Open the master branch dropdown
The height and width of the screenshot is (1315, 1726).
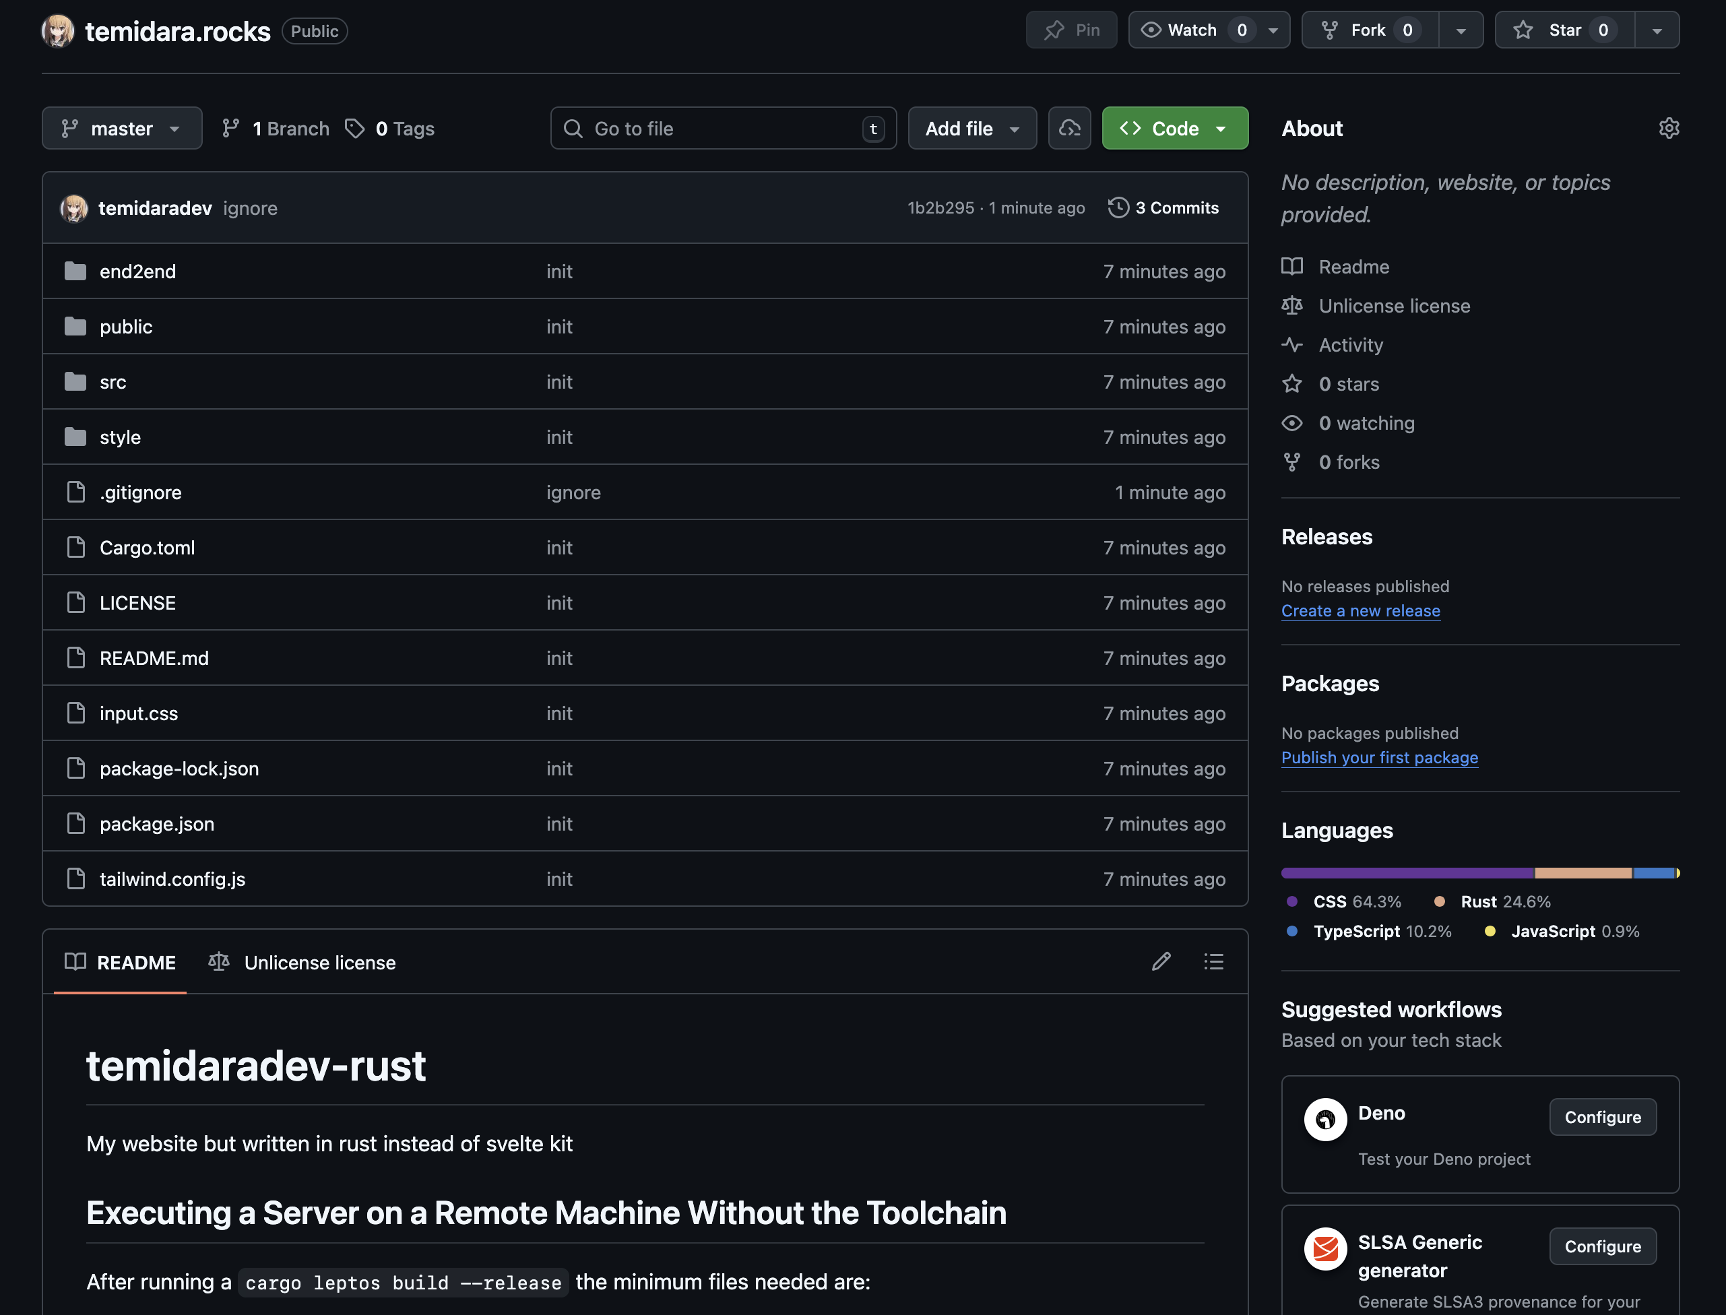tap(122, 129)
